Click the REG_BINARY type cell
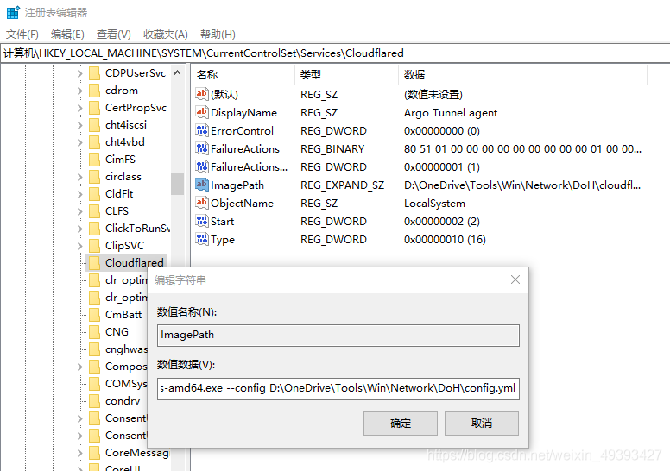This screenshot has width=670, height=471. [332, 149]
